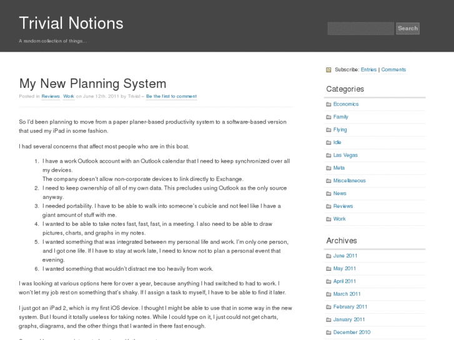Click folder icon beside Flying category
454x340 pixels.
[328, 130]
